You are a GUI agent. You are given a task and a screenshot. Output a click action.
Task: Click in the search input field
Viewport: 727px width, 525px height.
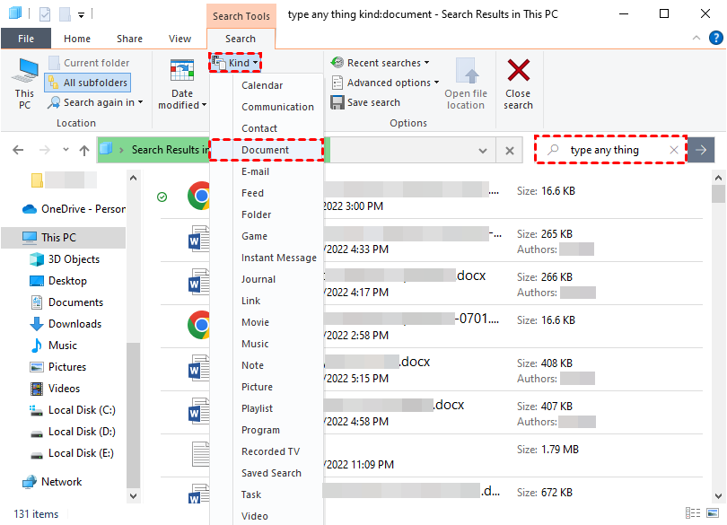(615, 150)
